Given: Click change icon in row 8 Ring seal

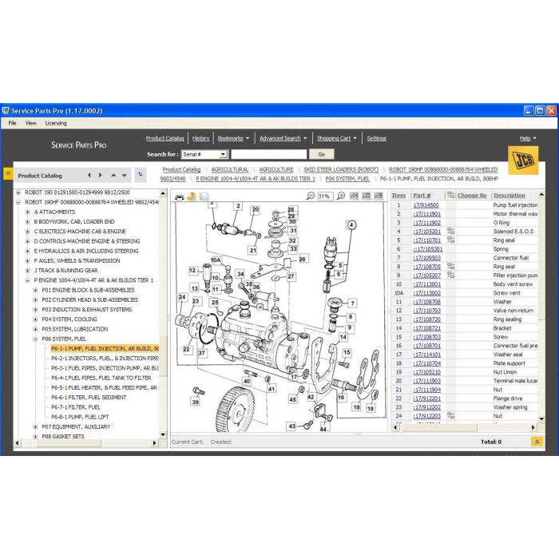Looking at the screenshot, I should coord(450,266).
